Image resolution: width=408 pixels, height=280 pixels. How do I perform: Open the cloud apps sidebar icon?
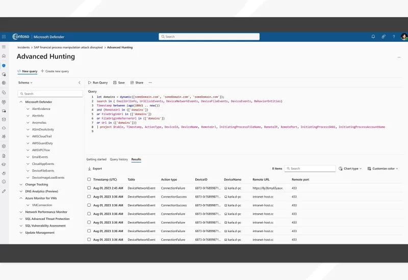click(4, 128)
